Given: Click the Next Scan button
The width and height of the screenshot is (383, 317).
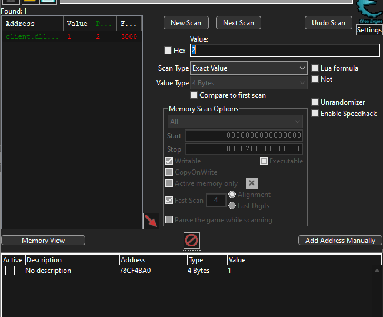Looking at the screenshot, I should (x=238, y=23).
